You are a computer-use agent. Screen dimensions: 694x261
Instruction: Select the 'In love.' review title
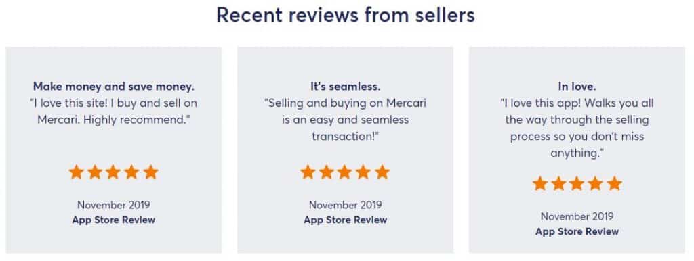pos(577,87)
